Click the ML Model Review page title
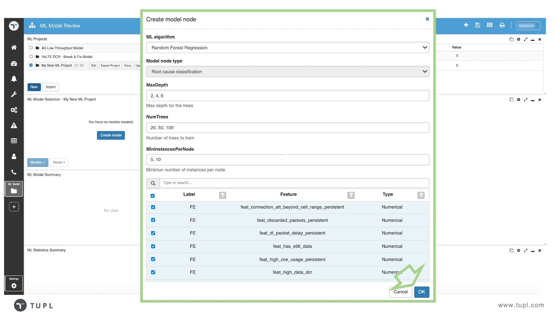 [x=60, y=26]
